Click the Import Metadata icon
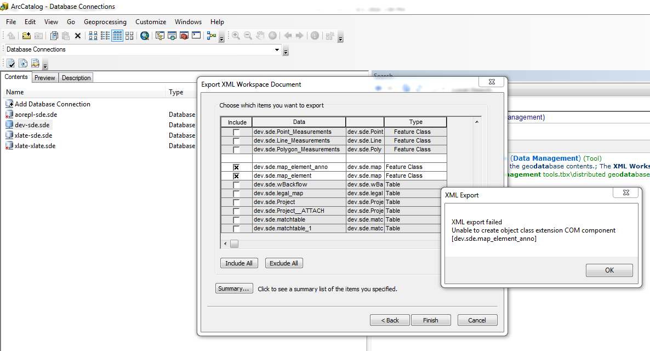Screen dimensions: 650x351 [35, 63]
